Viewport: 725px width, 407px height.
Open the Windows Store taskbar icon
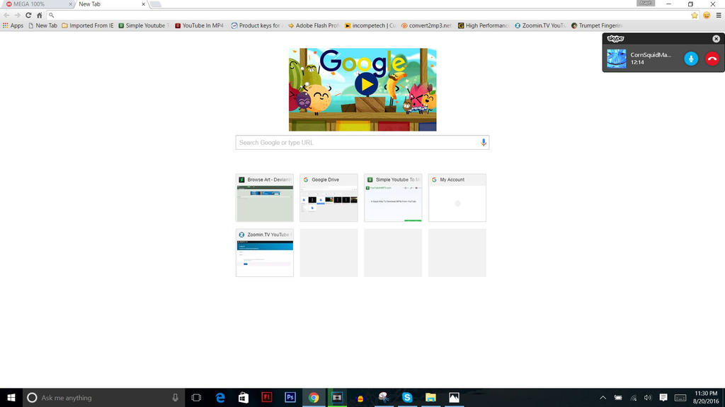click(x=244, y=397)
